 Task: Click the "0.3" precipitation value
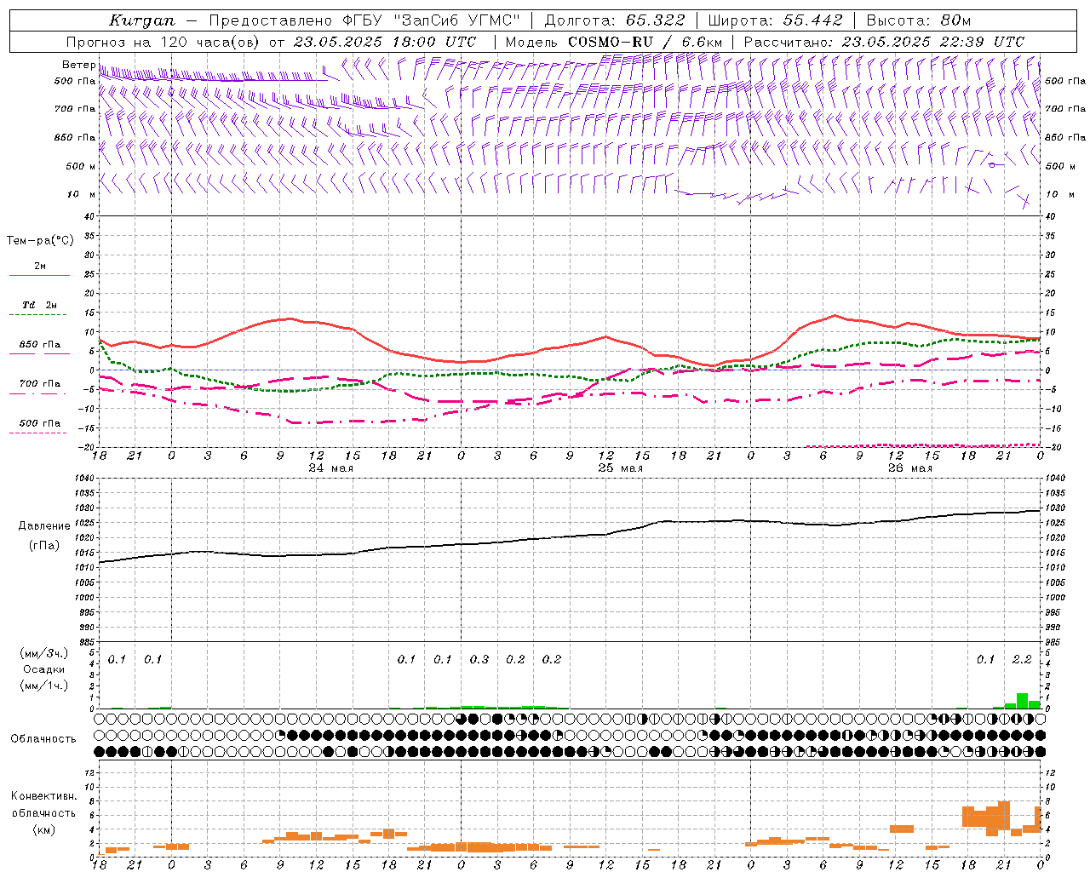click(x=479, y=659)
